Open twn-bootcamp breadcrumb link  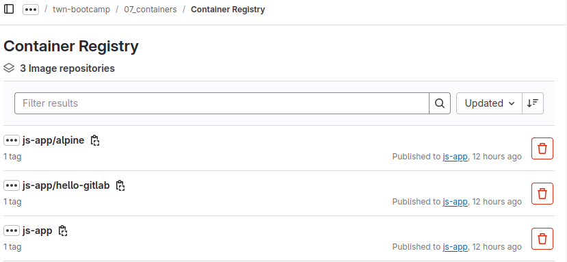(x=81, y=10)
